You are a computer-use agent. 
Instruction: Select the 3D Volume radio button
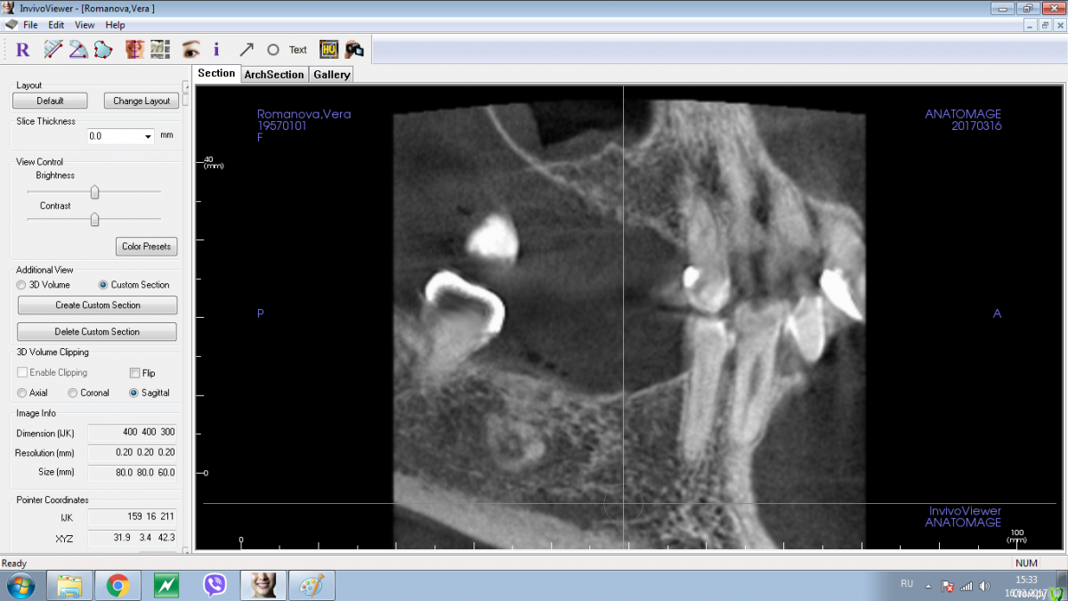tap(22, 285)
